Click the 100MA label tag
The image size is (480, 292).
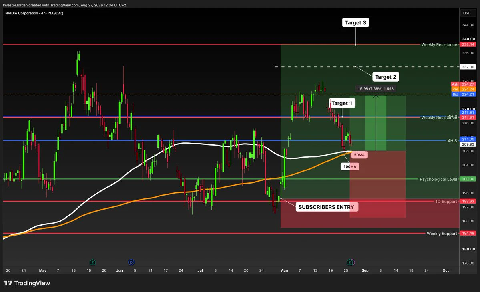350,167
